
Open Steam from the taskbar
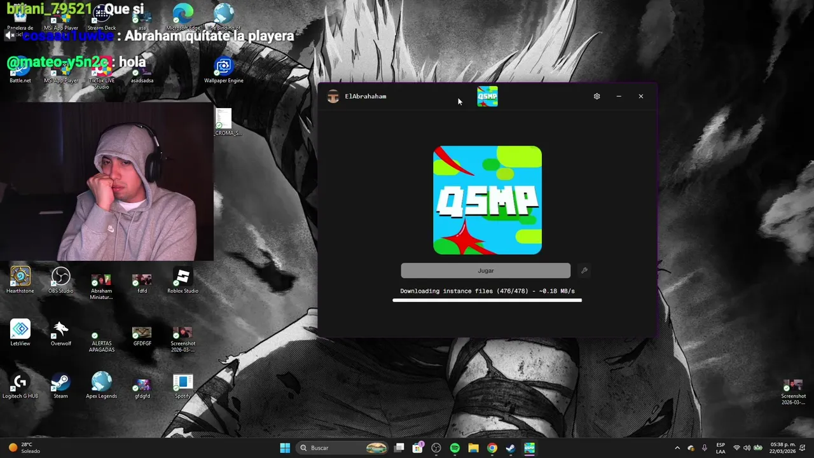tap(510, 448)
